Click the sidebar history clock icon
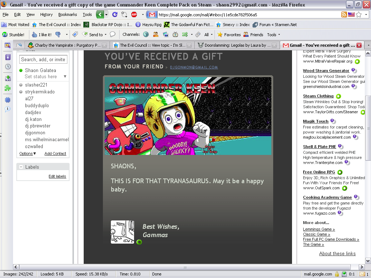The height and width of the screenshot is (278, 371). (8, 67)
